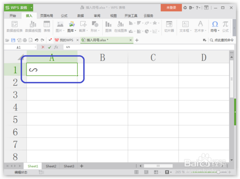Open the 审阅 ribbon tab
Viewport: 240px width, 179px height.
tap(97, 16)
